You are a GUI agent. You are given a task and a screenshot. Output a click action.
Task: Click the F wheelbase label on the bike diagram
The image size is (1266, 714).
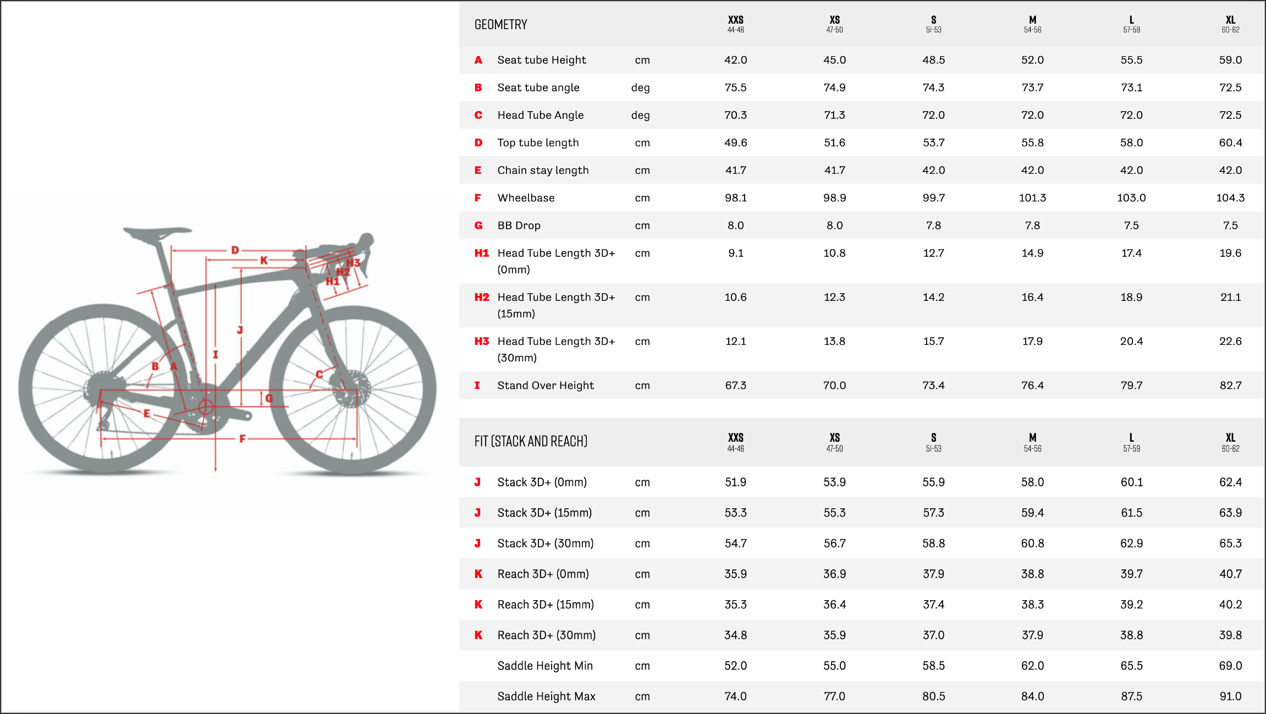click(243, 439)
